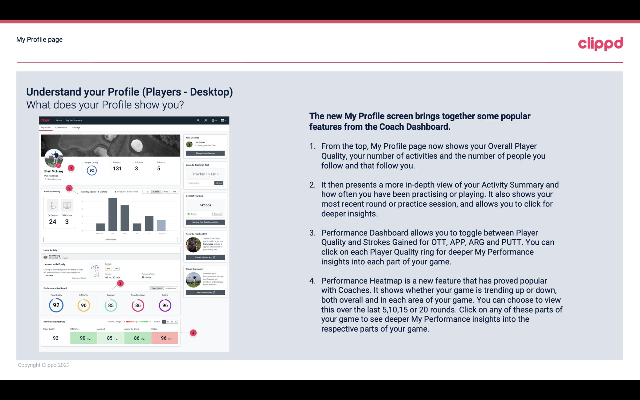The width and height of the screenshot is (640, 400).
Task: Click the Approach performance ring icon
Action: point(111,304)
